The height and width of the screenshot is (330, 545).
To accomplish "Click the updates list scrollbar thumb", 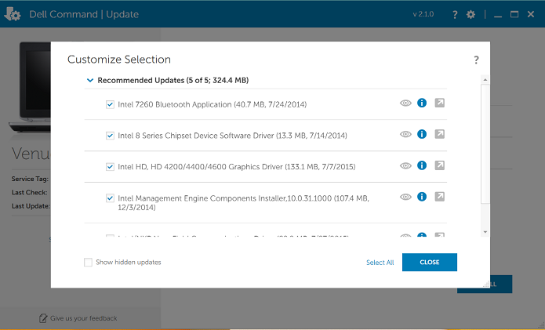I will click(x=485, y=143).
